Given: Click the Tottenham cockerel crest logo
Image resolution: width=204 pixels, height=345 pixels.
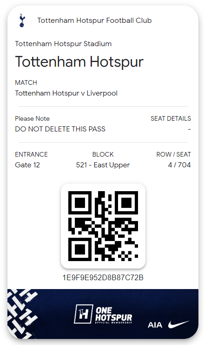Looking at the screenshot, I should [x=22, y=21].
